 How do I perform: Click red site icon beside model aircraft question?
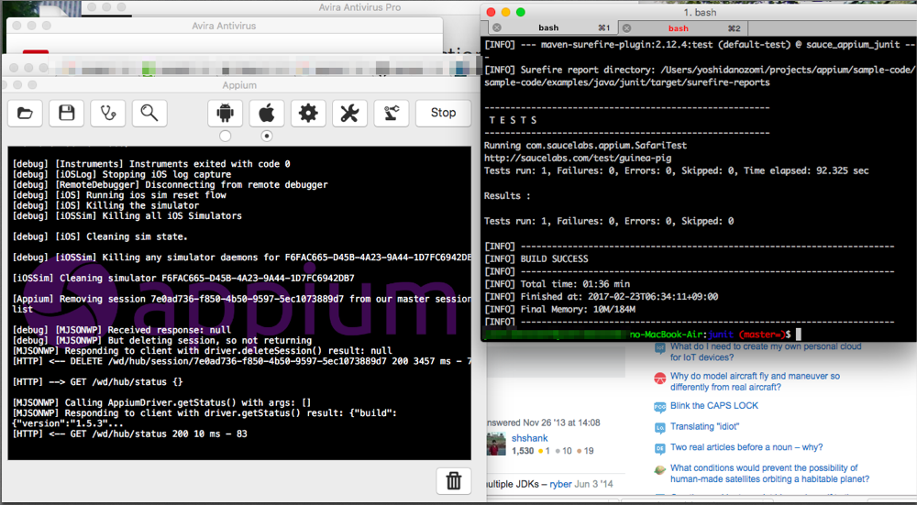click(659, 379)
